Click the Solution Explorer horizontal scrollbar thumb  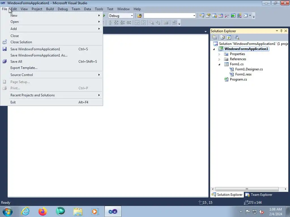tap(247, 189)
